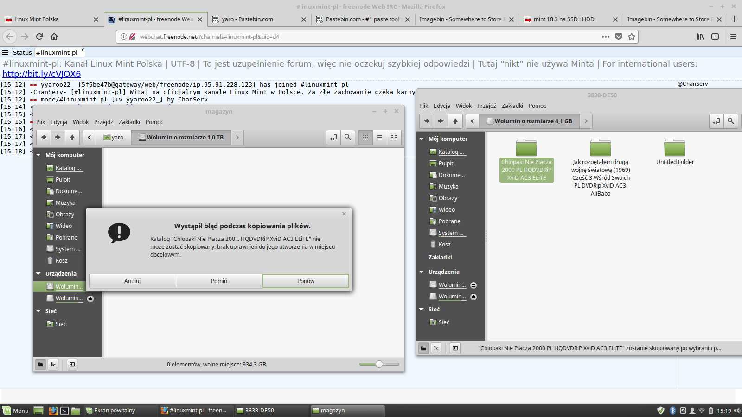Go back in magazyn window toolbar
The image size is (742, 417).
pos(44,137)
